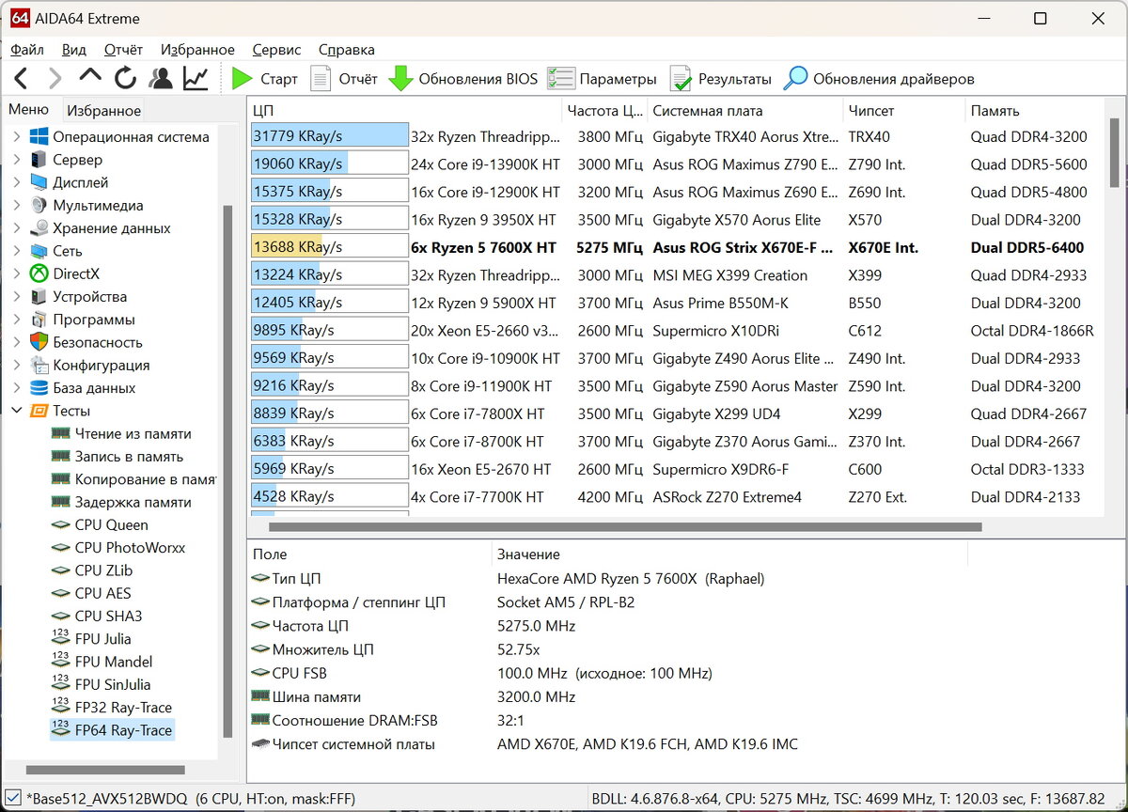Select the Безопасность shield icon

coord(39,342)
